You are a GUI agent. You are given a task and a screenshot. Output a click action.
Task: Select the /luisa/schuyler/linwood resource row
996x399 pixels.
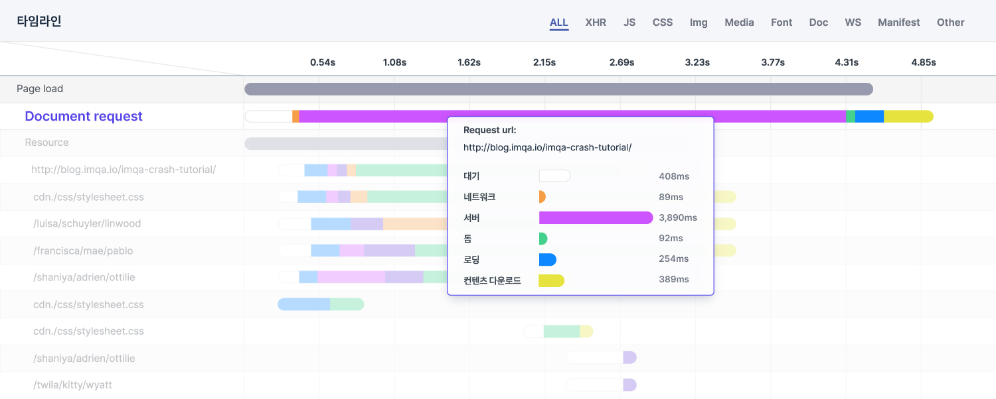(87, 223)
